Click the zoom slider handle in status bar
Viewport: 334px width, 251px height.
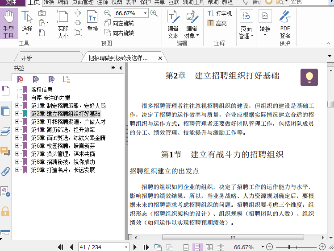click(x=289, y=247)
